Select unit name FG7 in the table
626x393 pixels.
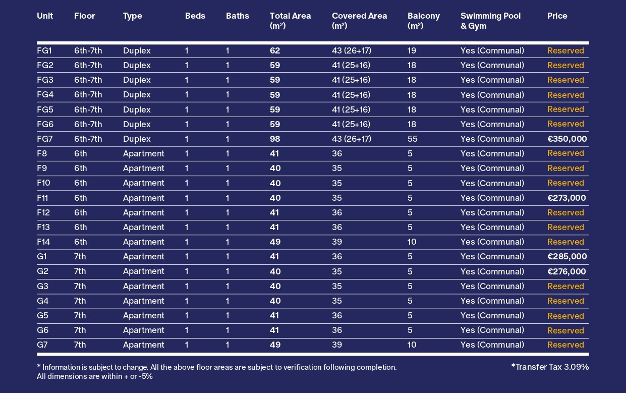tap(45, 139)
